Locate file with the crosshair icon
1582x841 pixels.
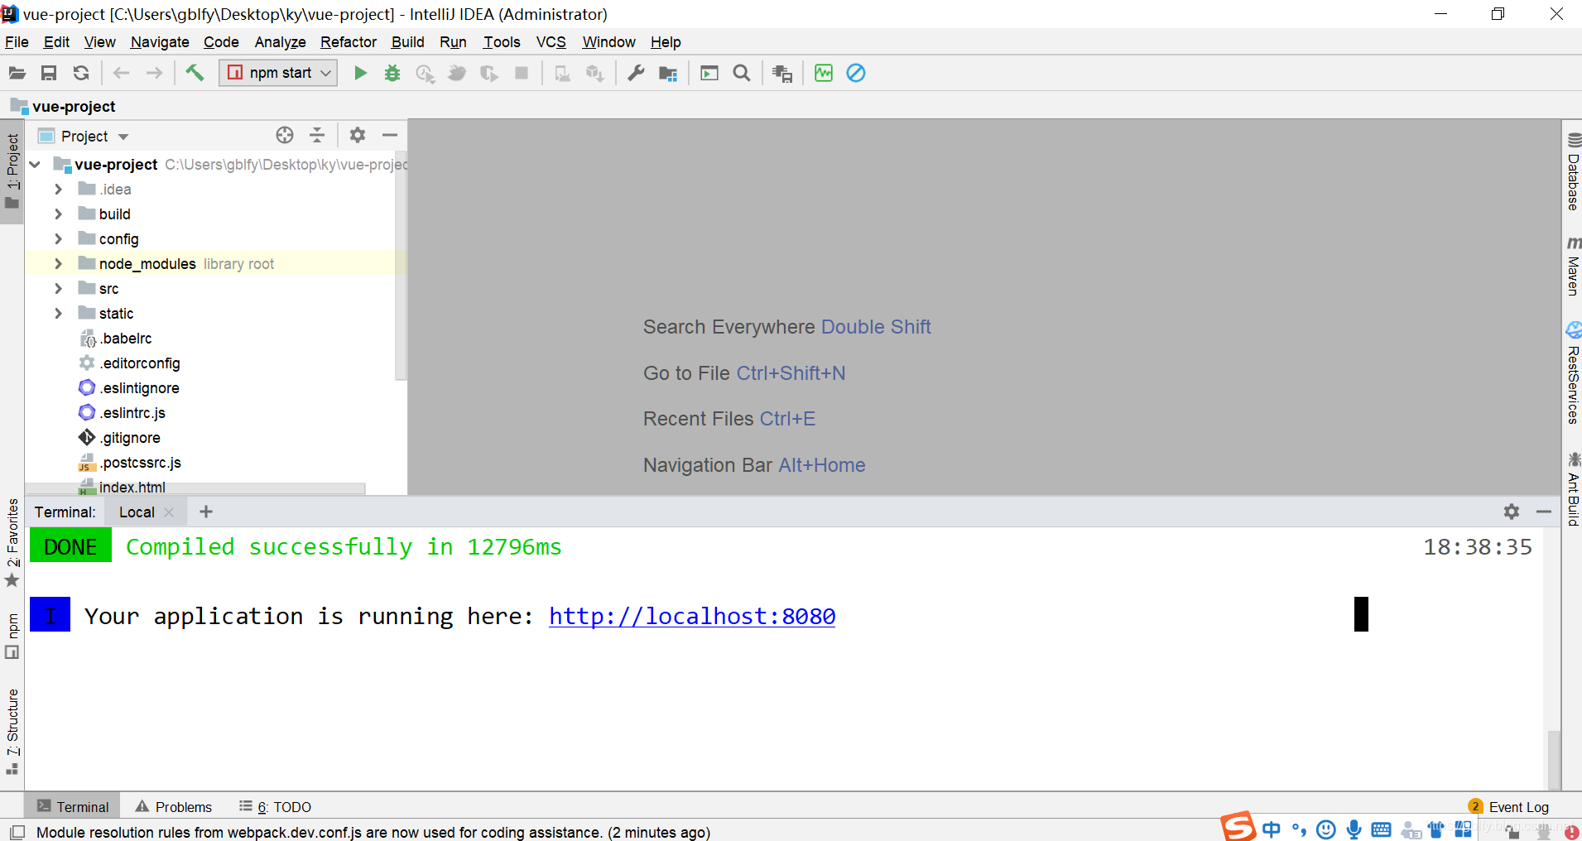click(x=285, y=135)
